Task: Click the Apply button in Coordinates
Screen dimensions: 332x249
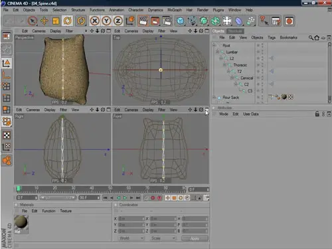Action: point(195,238)
